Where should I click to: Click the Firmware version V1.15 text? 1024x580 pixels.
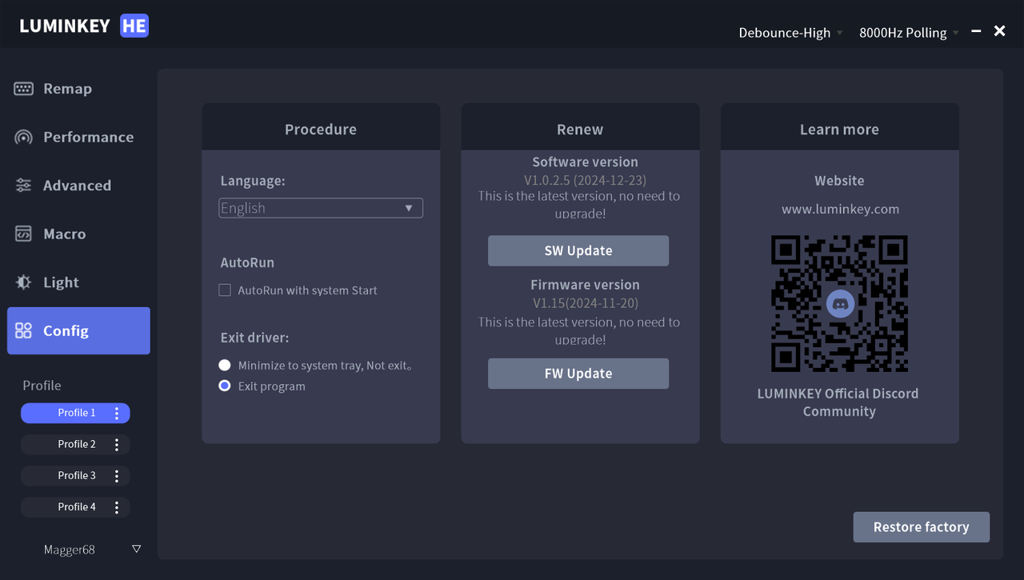coord(586,303)
